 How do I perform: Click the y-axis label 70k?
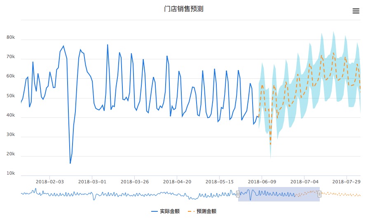click(x=11, y=57)
